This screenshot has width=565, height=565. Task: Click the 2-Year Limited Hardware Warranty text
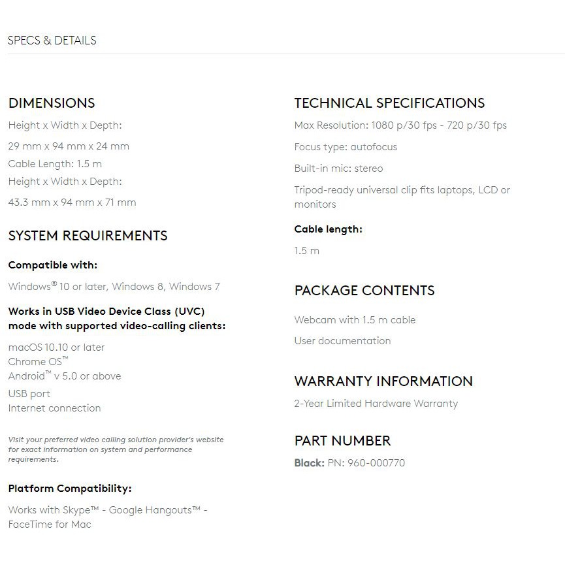tap(376, 404)
